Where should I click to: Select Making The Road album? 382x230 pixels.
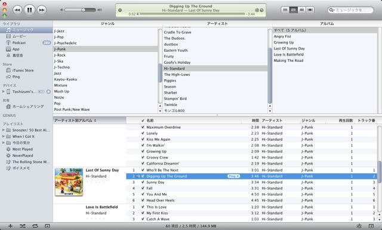point(288,61)
